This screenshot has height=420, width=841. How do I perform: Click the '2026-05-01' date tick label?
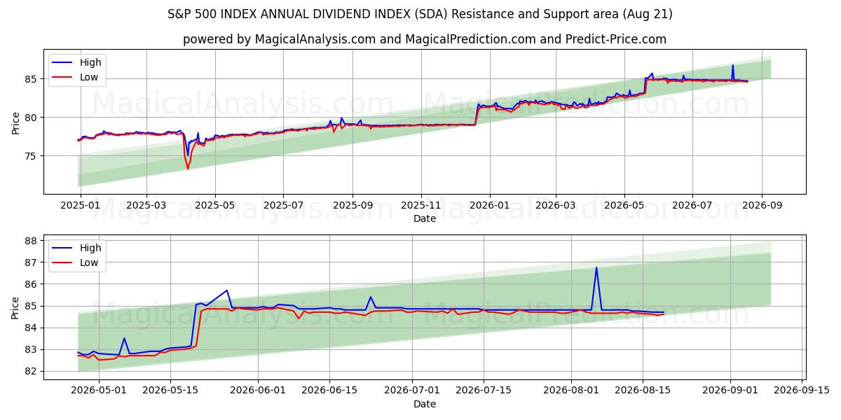(99, 391)
